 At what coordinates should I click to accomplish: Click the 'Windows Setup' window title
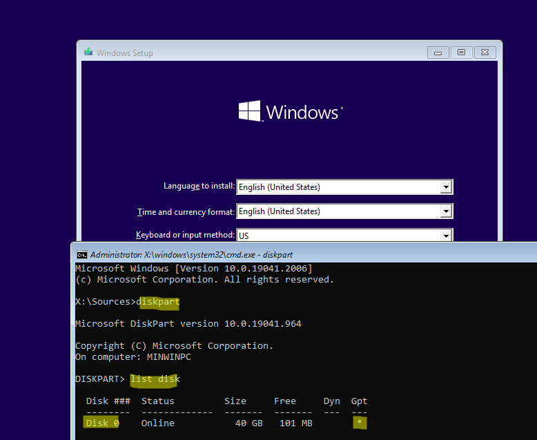point(125,53)
